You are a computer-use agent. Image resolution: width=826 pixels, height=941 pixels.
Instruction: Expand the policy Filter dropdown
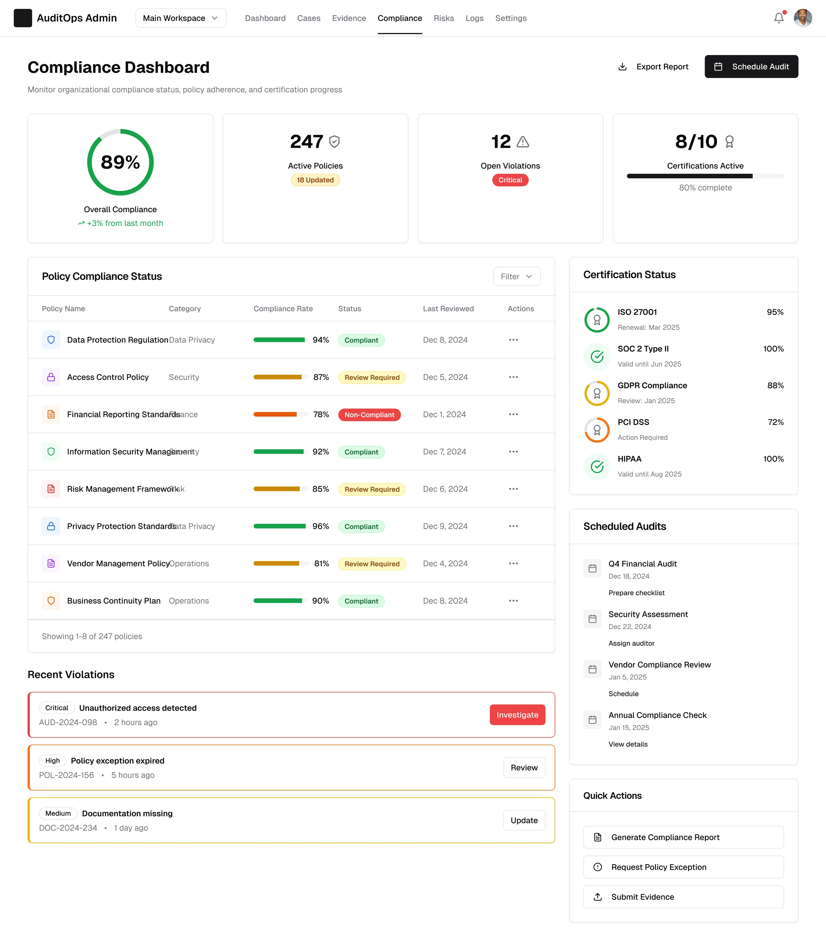(x=517, y=276)
